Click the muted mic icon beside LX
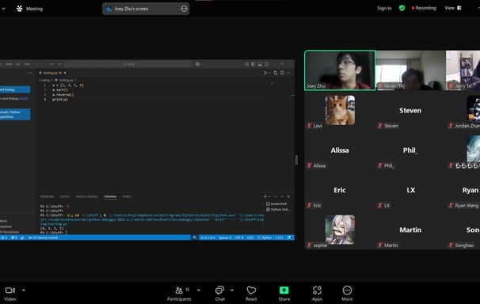This screenshot has height=304, width=480. (380, 206)
